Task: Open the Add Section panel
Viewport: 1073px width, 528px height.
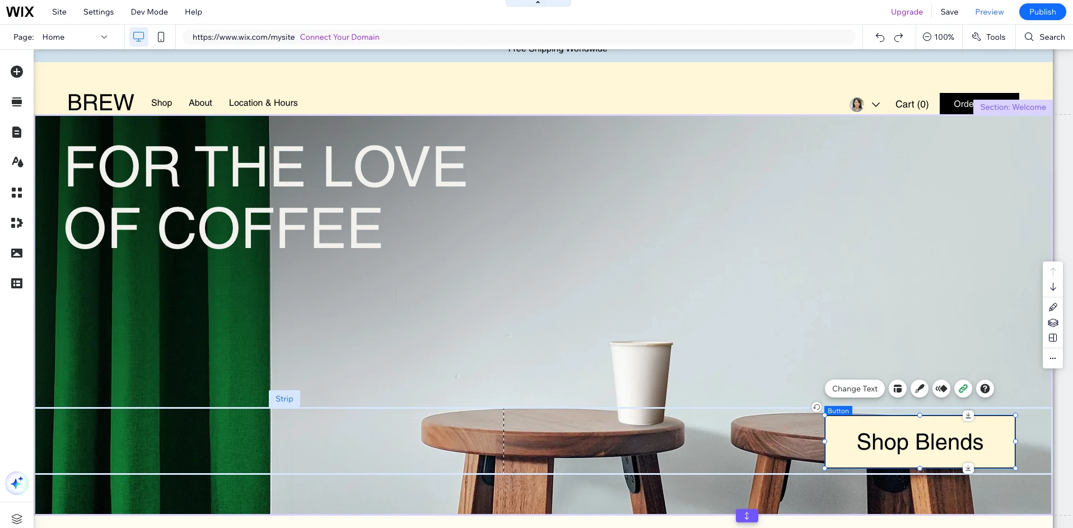Action: tap(17, 102)
